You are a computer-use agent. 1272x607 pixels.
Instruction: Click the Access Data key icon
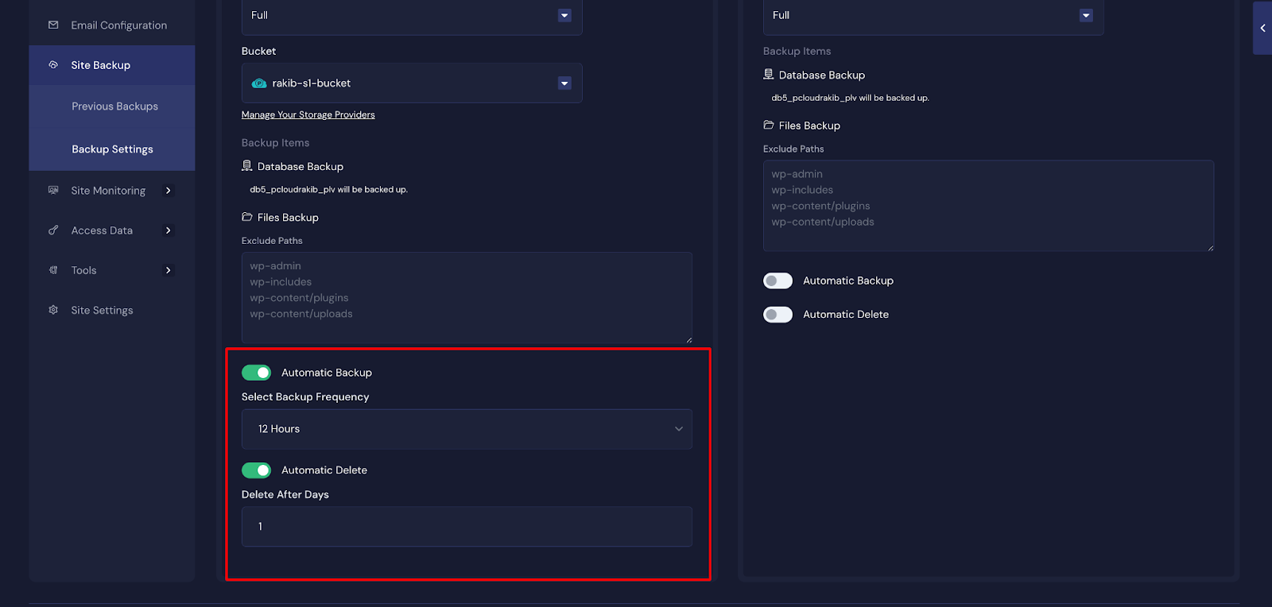tap(53, 230)
